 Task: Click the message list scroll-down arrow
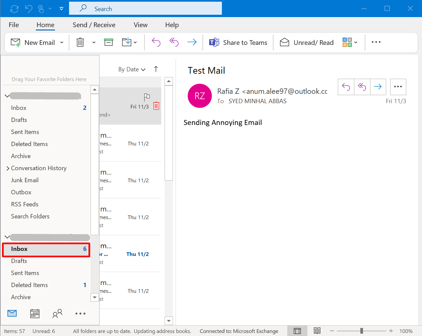(x=169, y=321)
